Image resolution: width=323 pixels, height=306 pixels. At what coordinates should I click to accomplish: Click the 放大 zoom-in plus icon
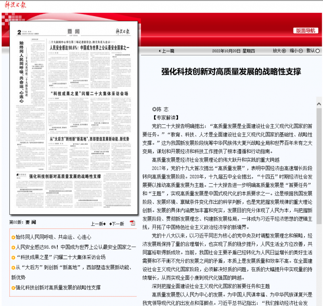(283, 51)
